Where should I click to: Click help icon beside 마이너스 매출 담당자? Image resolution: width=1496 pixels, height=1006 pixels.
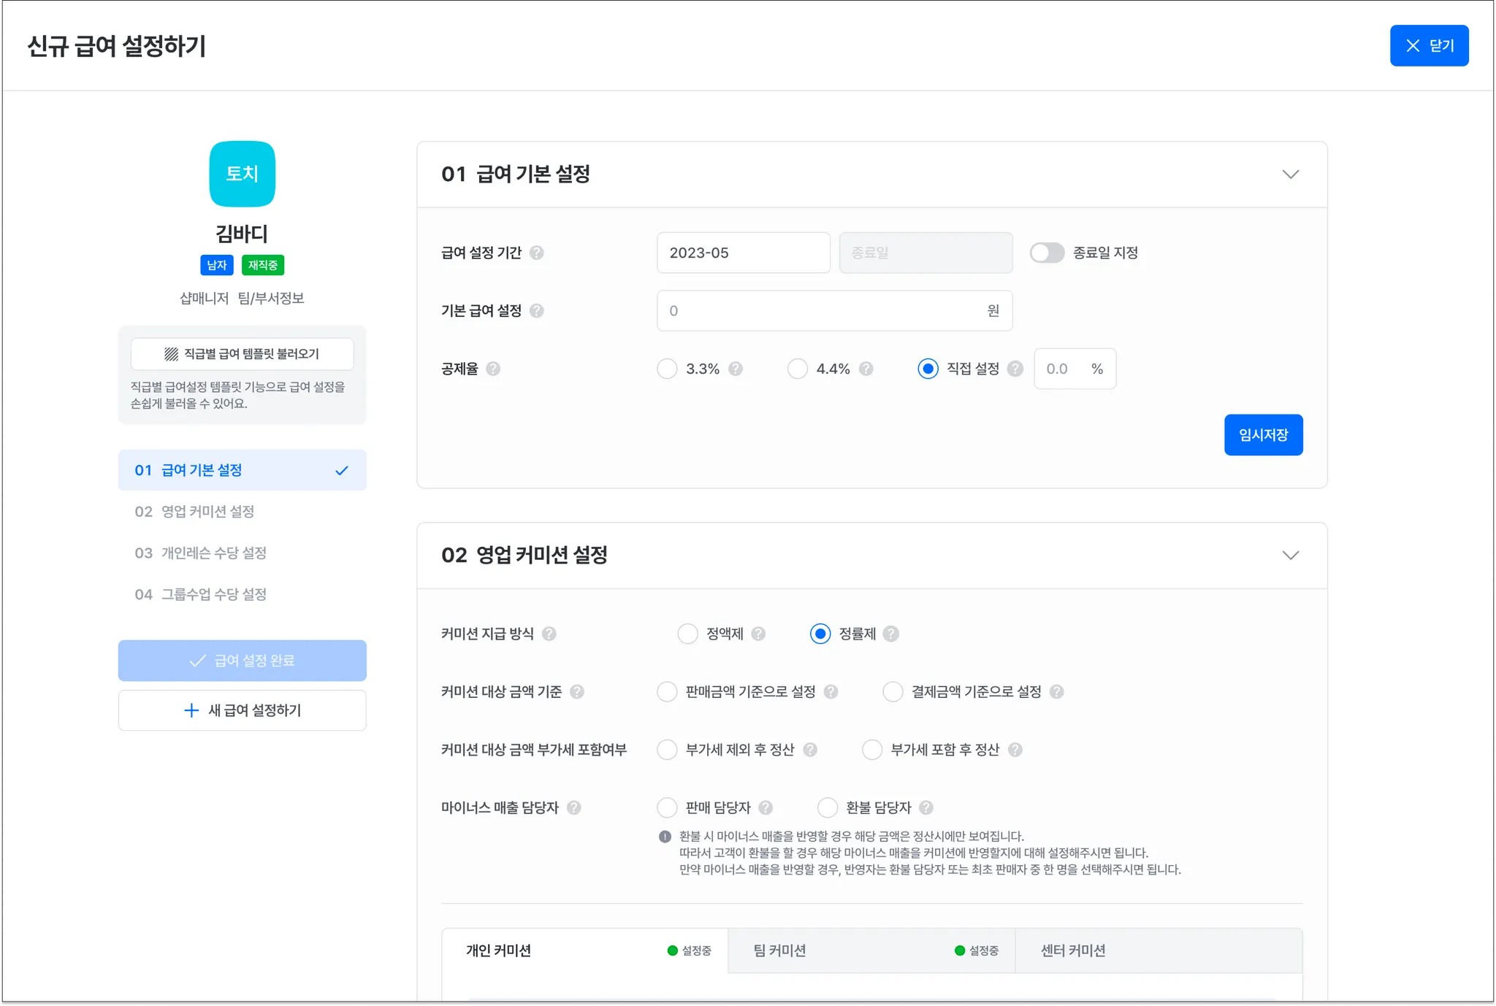(x=574, y=807)
